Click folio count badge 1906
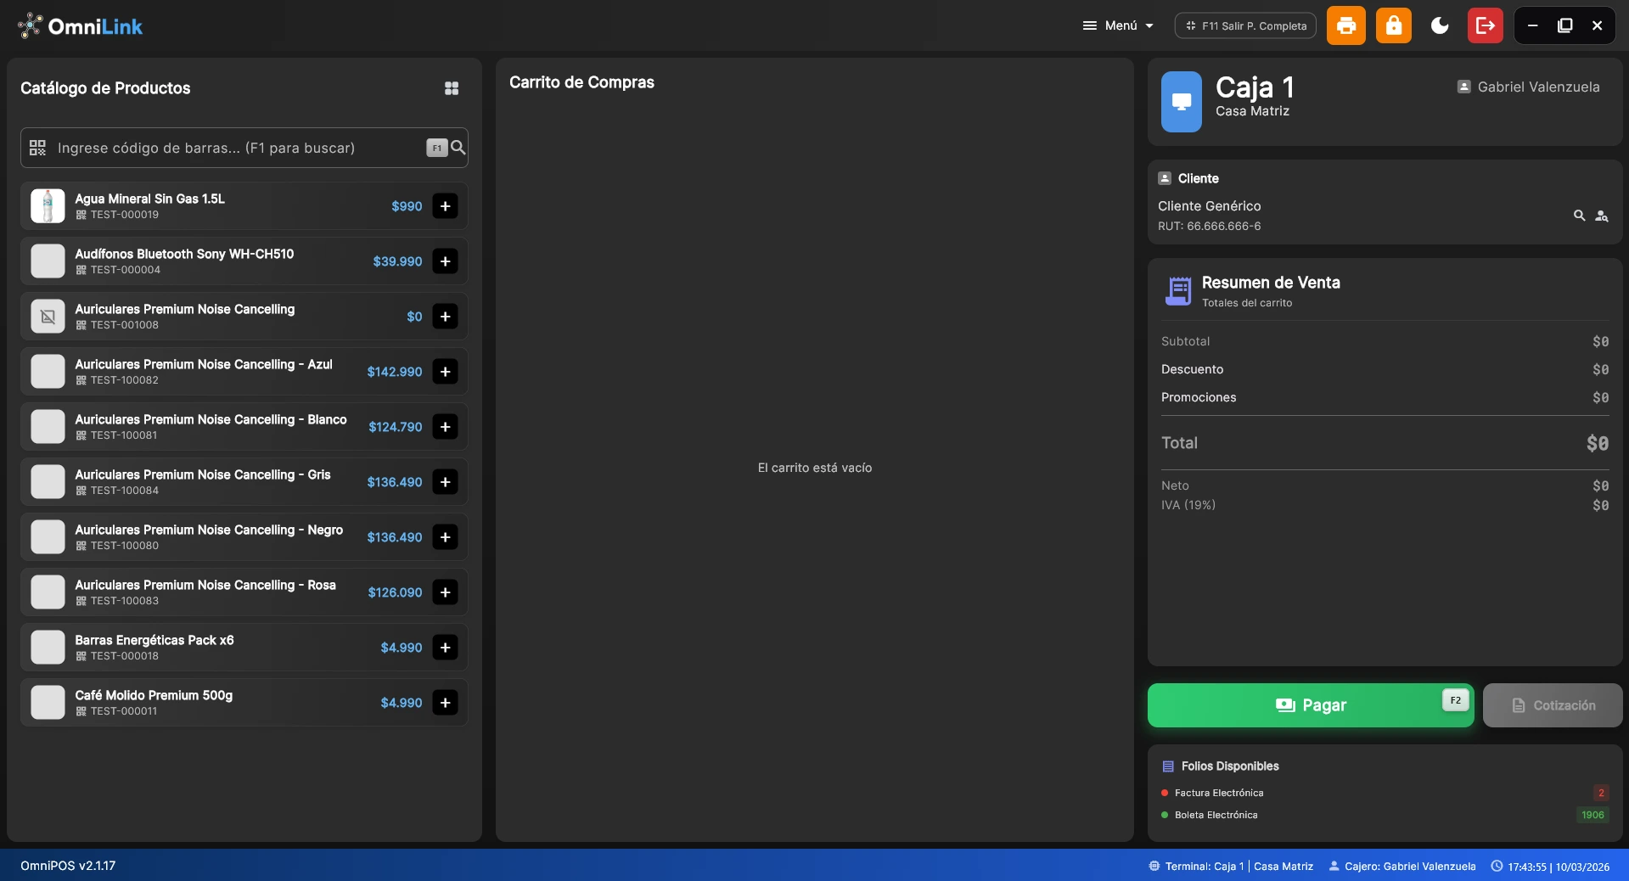The width and height of the screenshot is (1629, 881). coord(1592,815)
